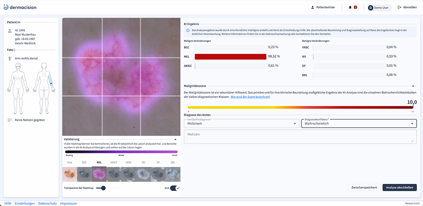Click the Abmelden logout icon

399,7
